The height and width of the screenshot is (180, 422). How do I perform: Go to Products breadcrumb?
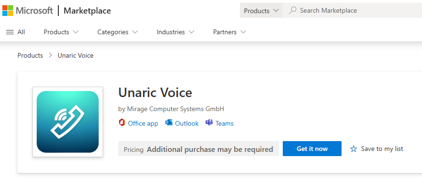(x=30, y=55)
